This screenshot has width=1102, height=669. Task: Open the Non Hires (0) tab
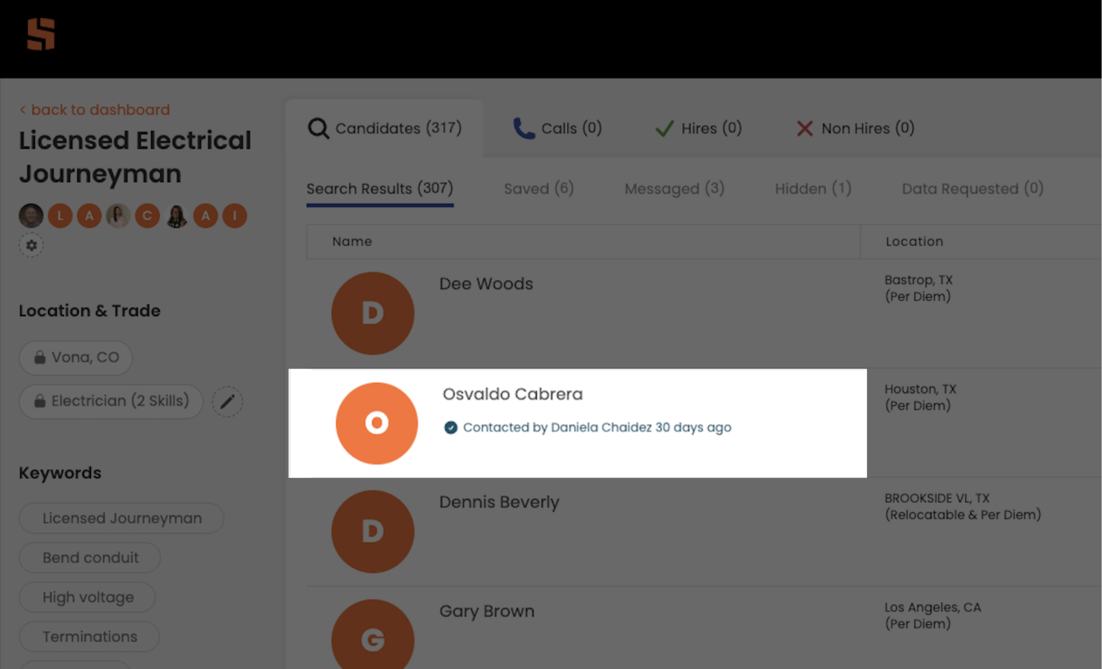coord(855,128)
